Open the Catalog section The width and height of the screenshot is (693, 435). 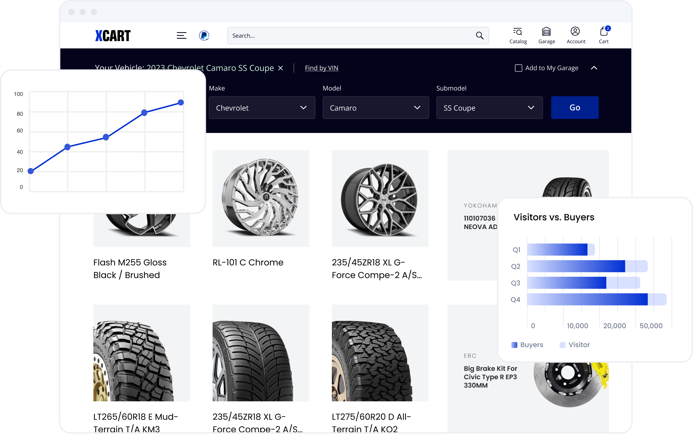[518, 35]
